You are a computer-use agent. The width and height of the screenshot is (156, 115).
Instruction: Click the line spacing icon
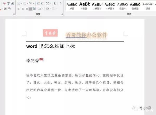pos(40,9)
